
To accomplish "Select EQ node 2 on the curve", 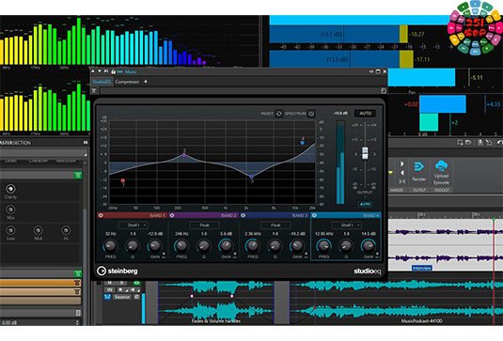I will click(184, 155).
